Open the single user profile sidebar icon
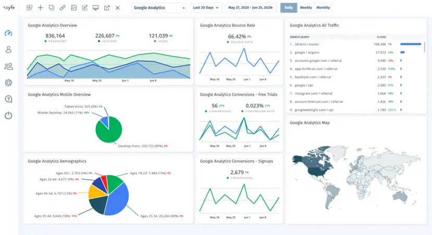The height and width of the screenshot is (235, 432). (8, 49)
